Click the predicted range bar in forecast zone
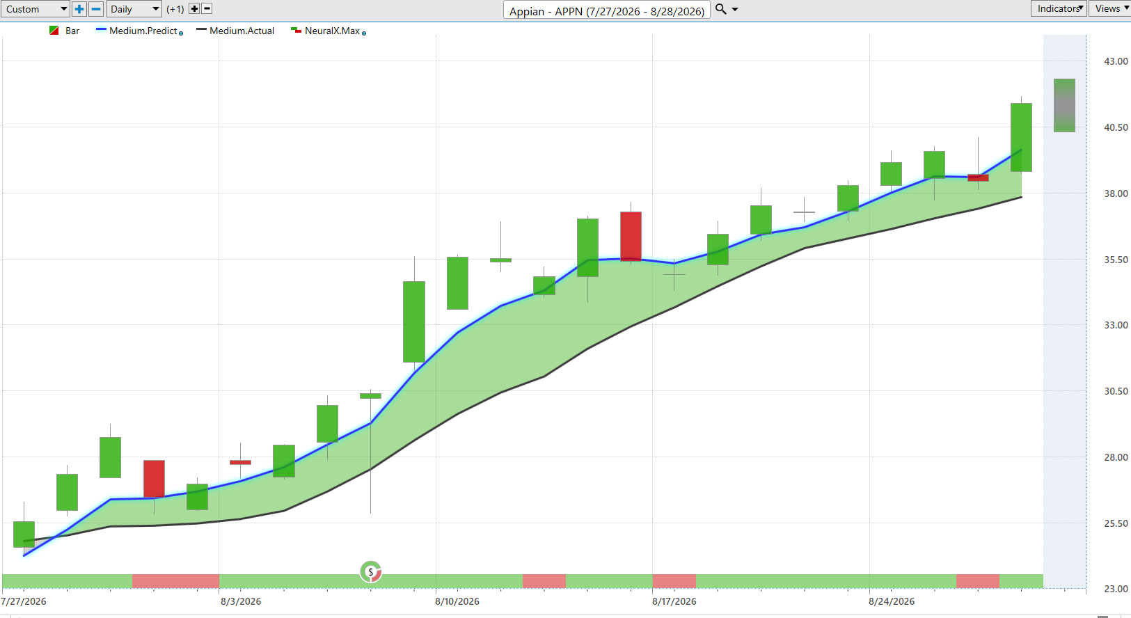Screen dimensions: 1131x618 (x=1064, y=105)
